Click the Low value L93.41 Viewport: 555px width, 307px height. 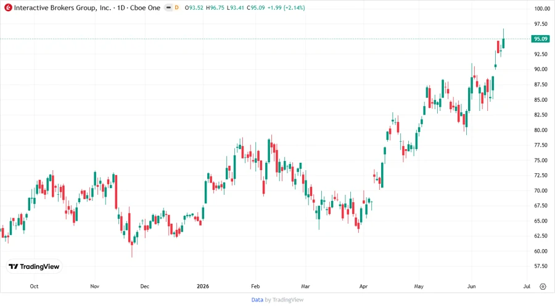[236, 8]
